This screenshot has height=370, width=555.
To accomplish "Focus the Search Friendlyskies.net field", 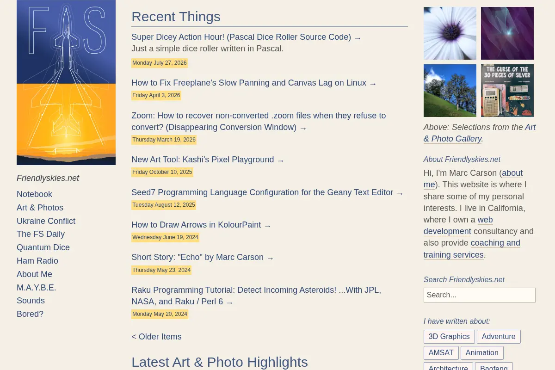I will [x=480, y=295].
